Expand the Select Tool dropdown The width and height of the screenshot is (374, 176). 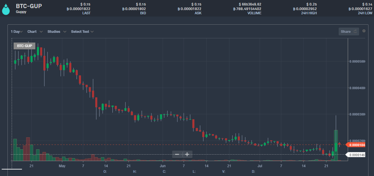point(82,31)
